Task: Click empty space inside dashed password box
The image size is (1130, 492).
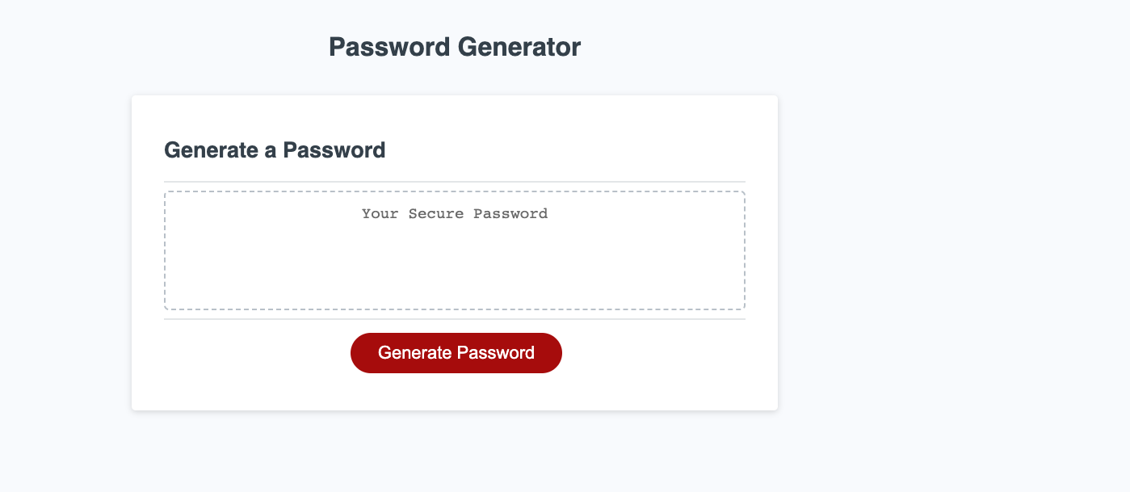Action: click(454, 271)
